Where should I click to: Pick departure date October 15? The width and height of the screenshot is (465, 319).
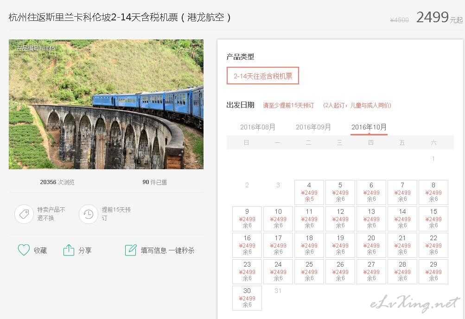pyautogui.click(x=433, y=218)
